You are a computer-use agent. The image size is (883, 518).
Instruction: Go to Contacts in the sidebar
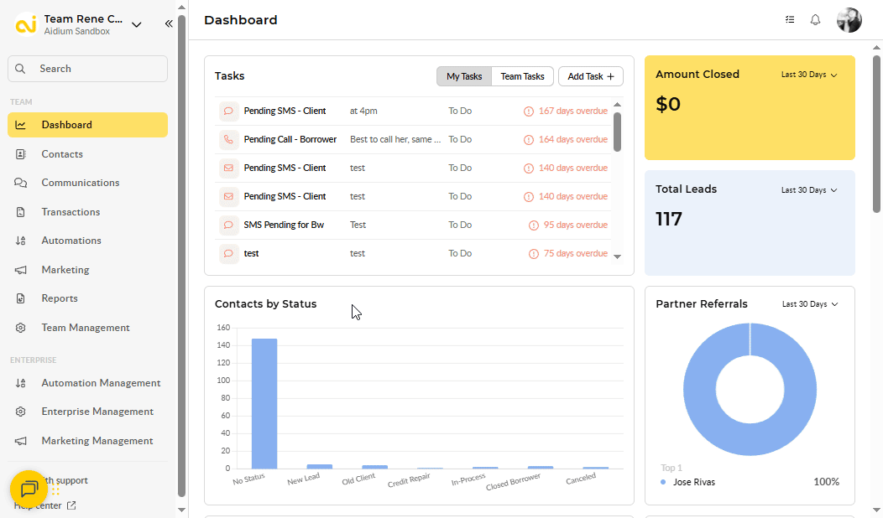pyautogui.click(x=62, y=154)
